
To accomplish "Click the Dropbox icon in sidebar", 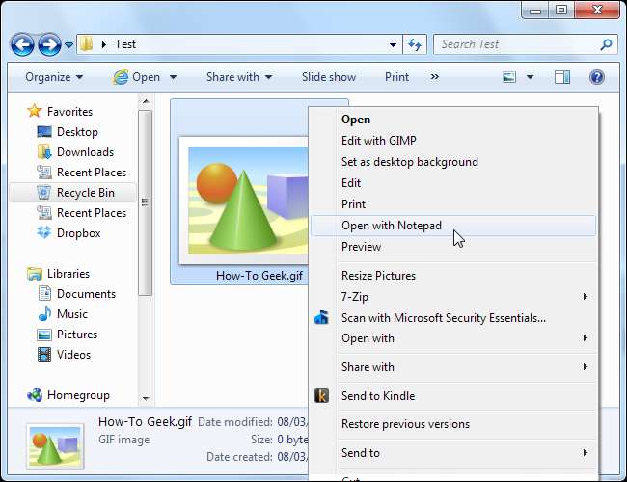I will 44,232.
